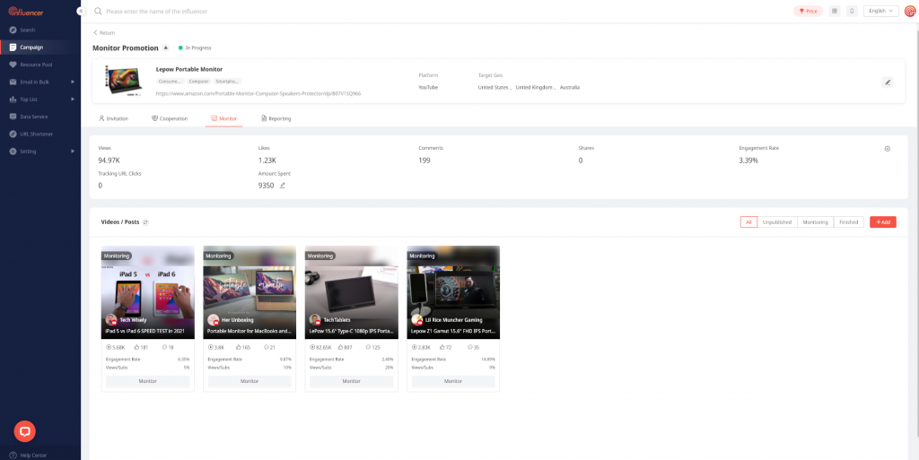Viewport: 919px width, 460px height.
Task: Select the Monitor tab
Action: (223, 118)
